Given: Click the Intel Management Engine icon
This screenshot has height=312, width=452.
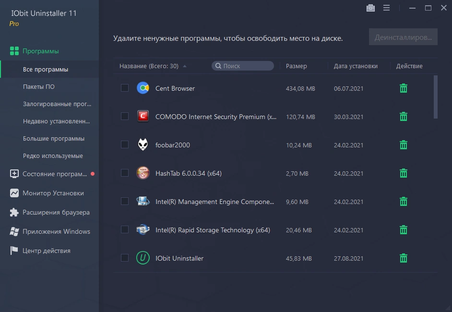Looking at the screenshot, I should (143, 201).
